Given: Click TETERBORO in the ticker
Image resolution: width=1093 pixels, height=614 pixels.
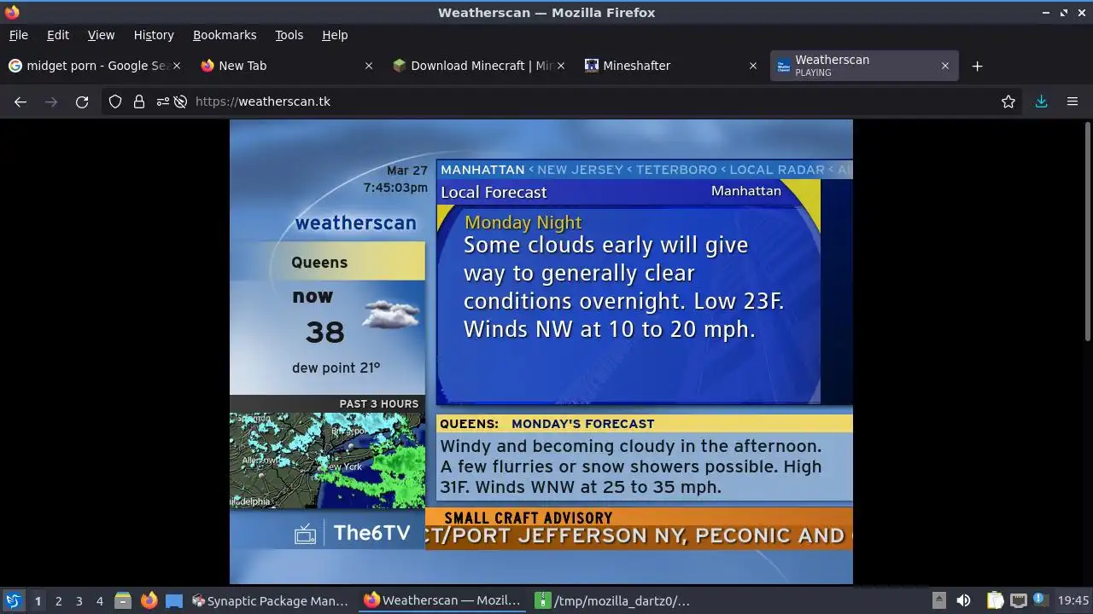Looking at the screenshot, I should (677, 170).
